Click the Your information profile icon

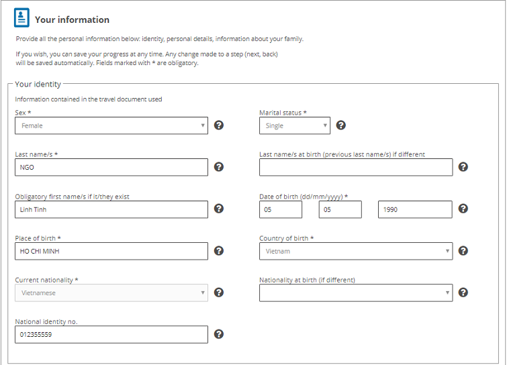tap(22, 18)
